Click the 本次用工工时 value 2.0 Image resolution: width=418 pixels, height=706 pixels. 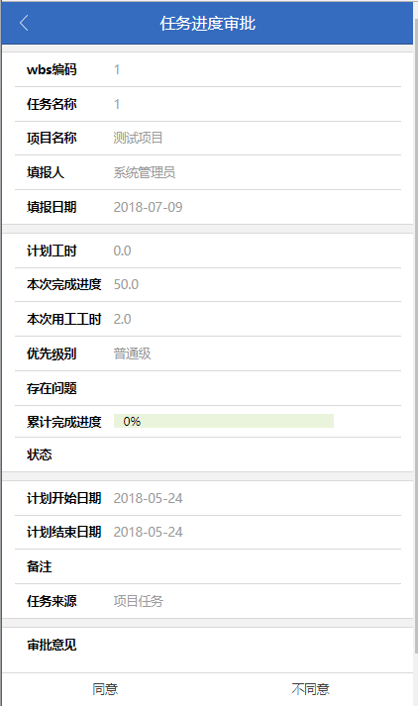tap(122, 319)
